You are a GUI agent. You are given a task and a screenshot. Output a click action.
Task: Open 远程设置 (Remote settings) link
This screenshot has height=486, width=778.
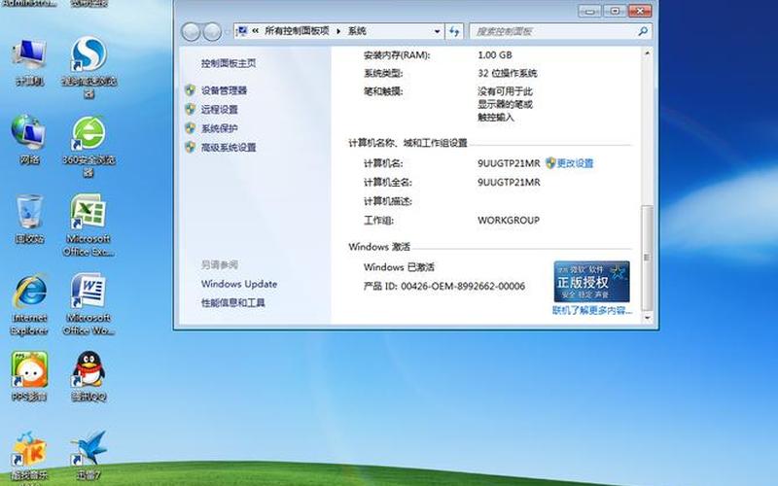pos(220,109)
